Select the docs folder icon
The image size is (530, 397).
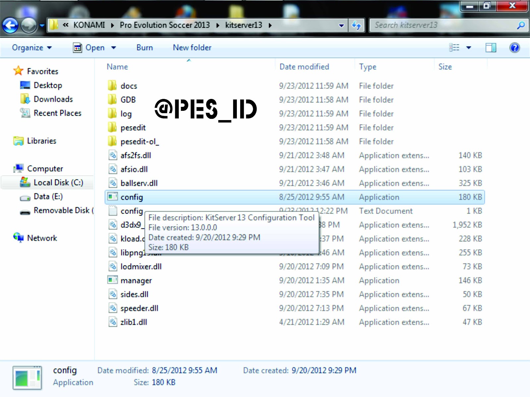(112, 86)
